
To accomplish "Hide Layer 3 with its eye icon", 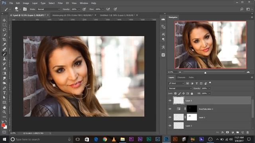I will tap(170, 100).
